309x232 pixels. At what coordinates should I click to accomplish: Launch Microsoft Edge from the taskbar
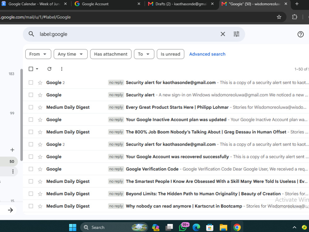point(196,227)
